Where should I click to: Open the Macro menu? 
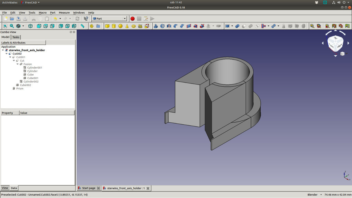tap(42, 13)
